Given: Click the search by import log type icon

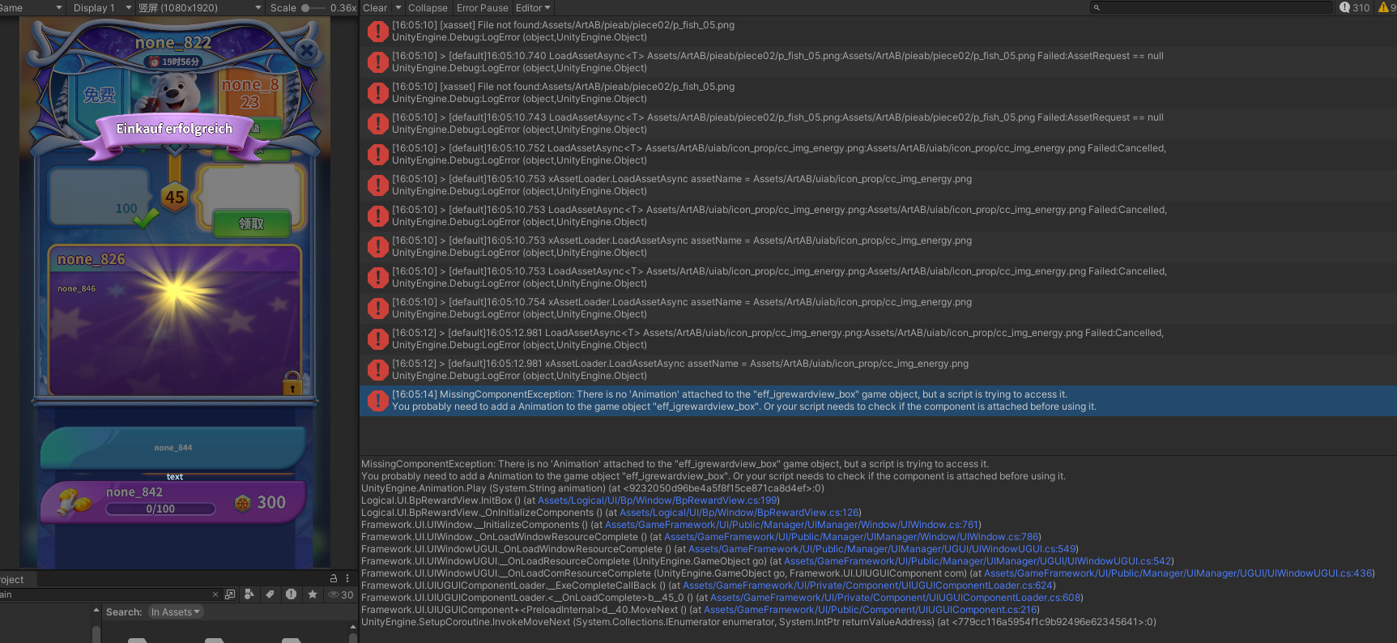Looking at the screenshot, I should click(291, 594).
